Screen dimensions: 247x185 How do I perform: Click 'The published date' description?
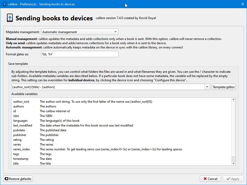click(x=53, y=130)
